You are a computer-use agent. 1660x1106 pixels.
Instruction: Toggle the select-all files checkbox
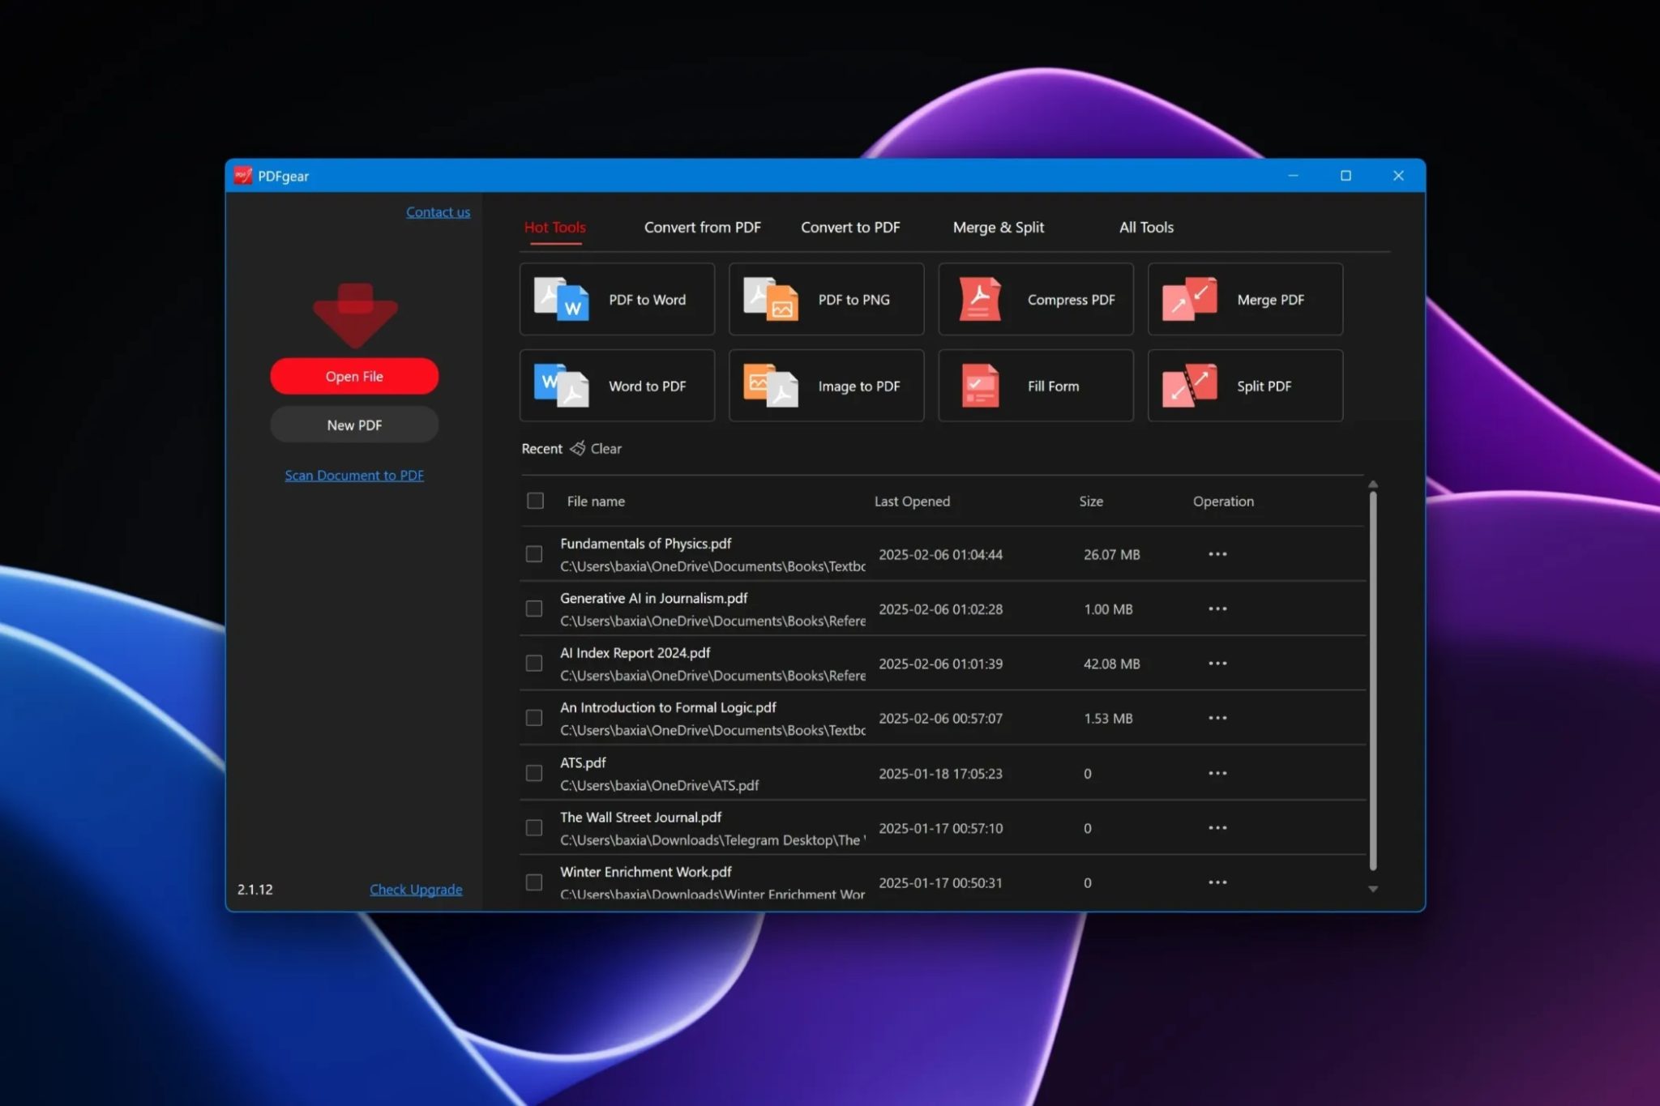(x=535, y=501)
